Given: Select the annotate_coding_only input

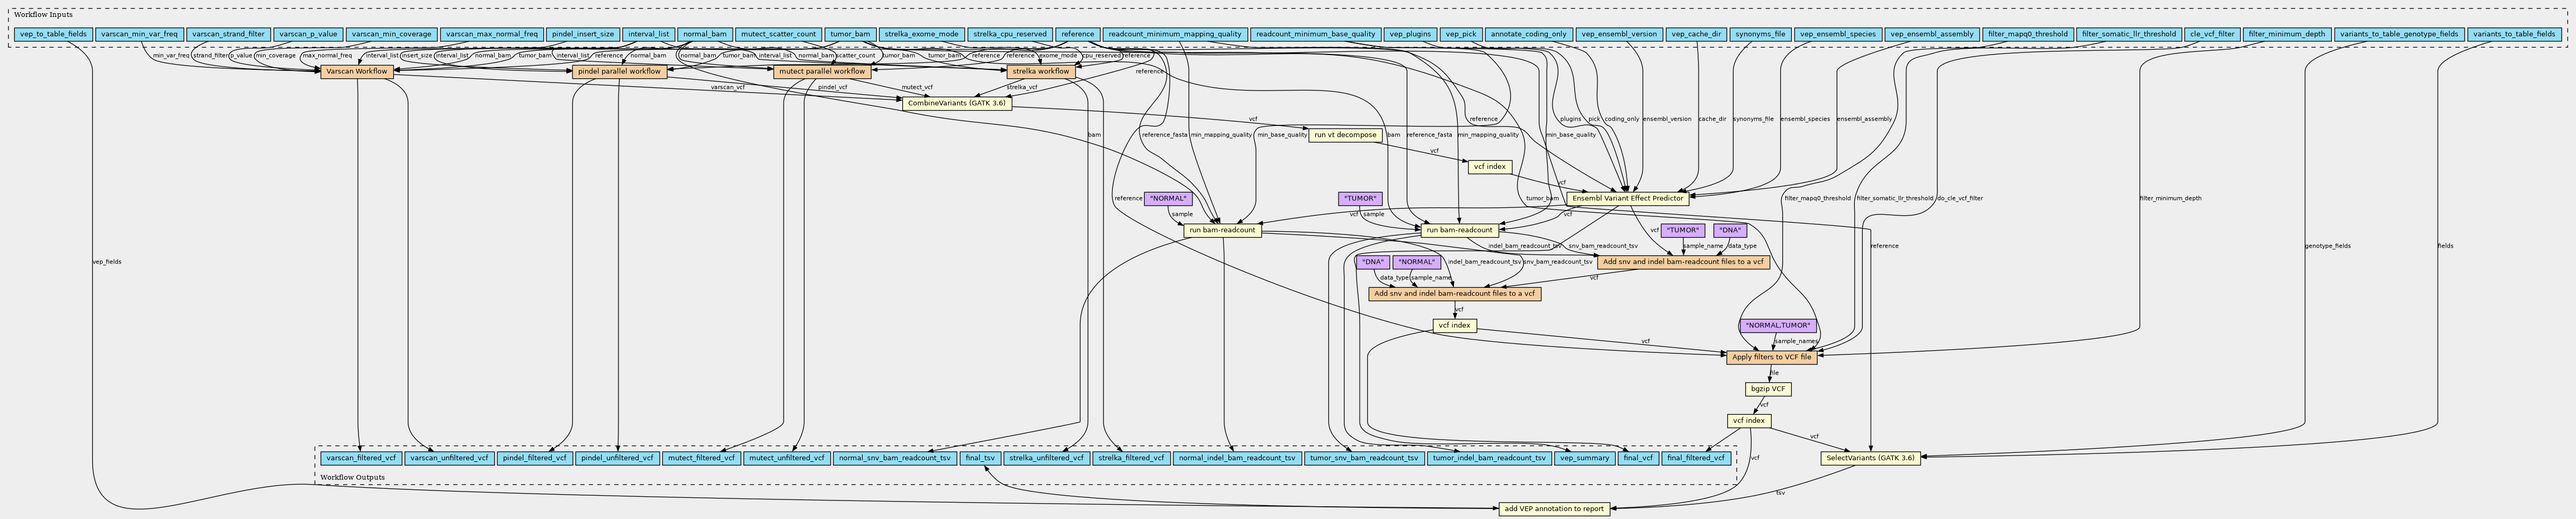Looking at the screenshot, I should tap(1529, 34).
